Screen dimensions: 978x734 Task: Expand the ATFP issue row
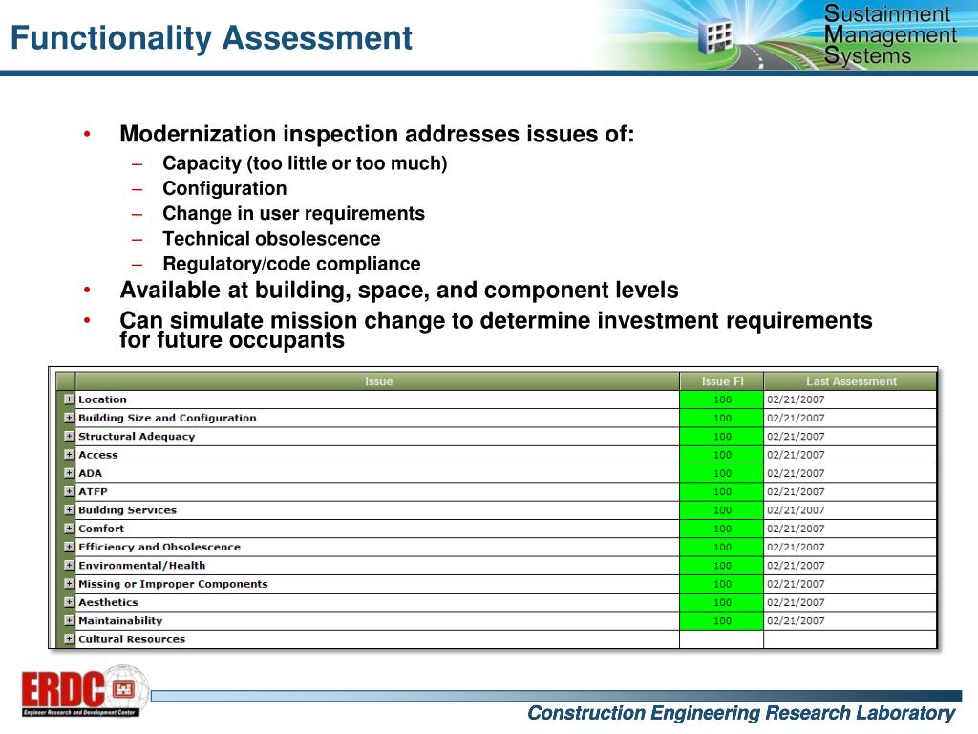coord(69,491)
